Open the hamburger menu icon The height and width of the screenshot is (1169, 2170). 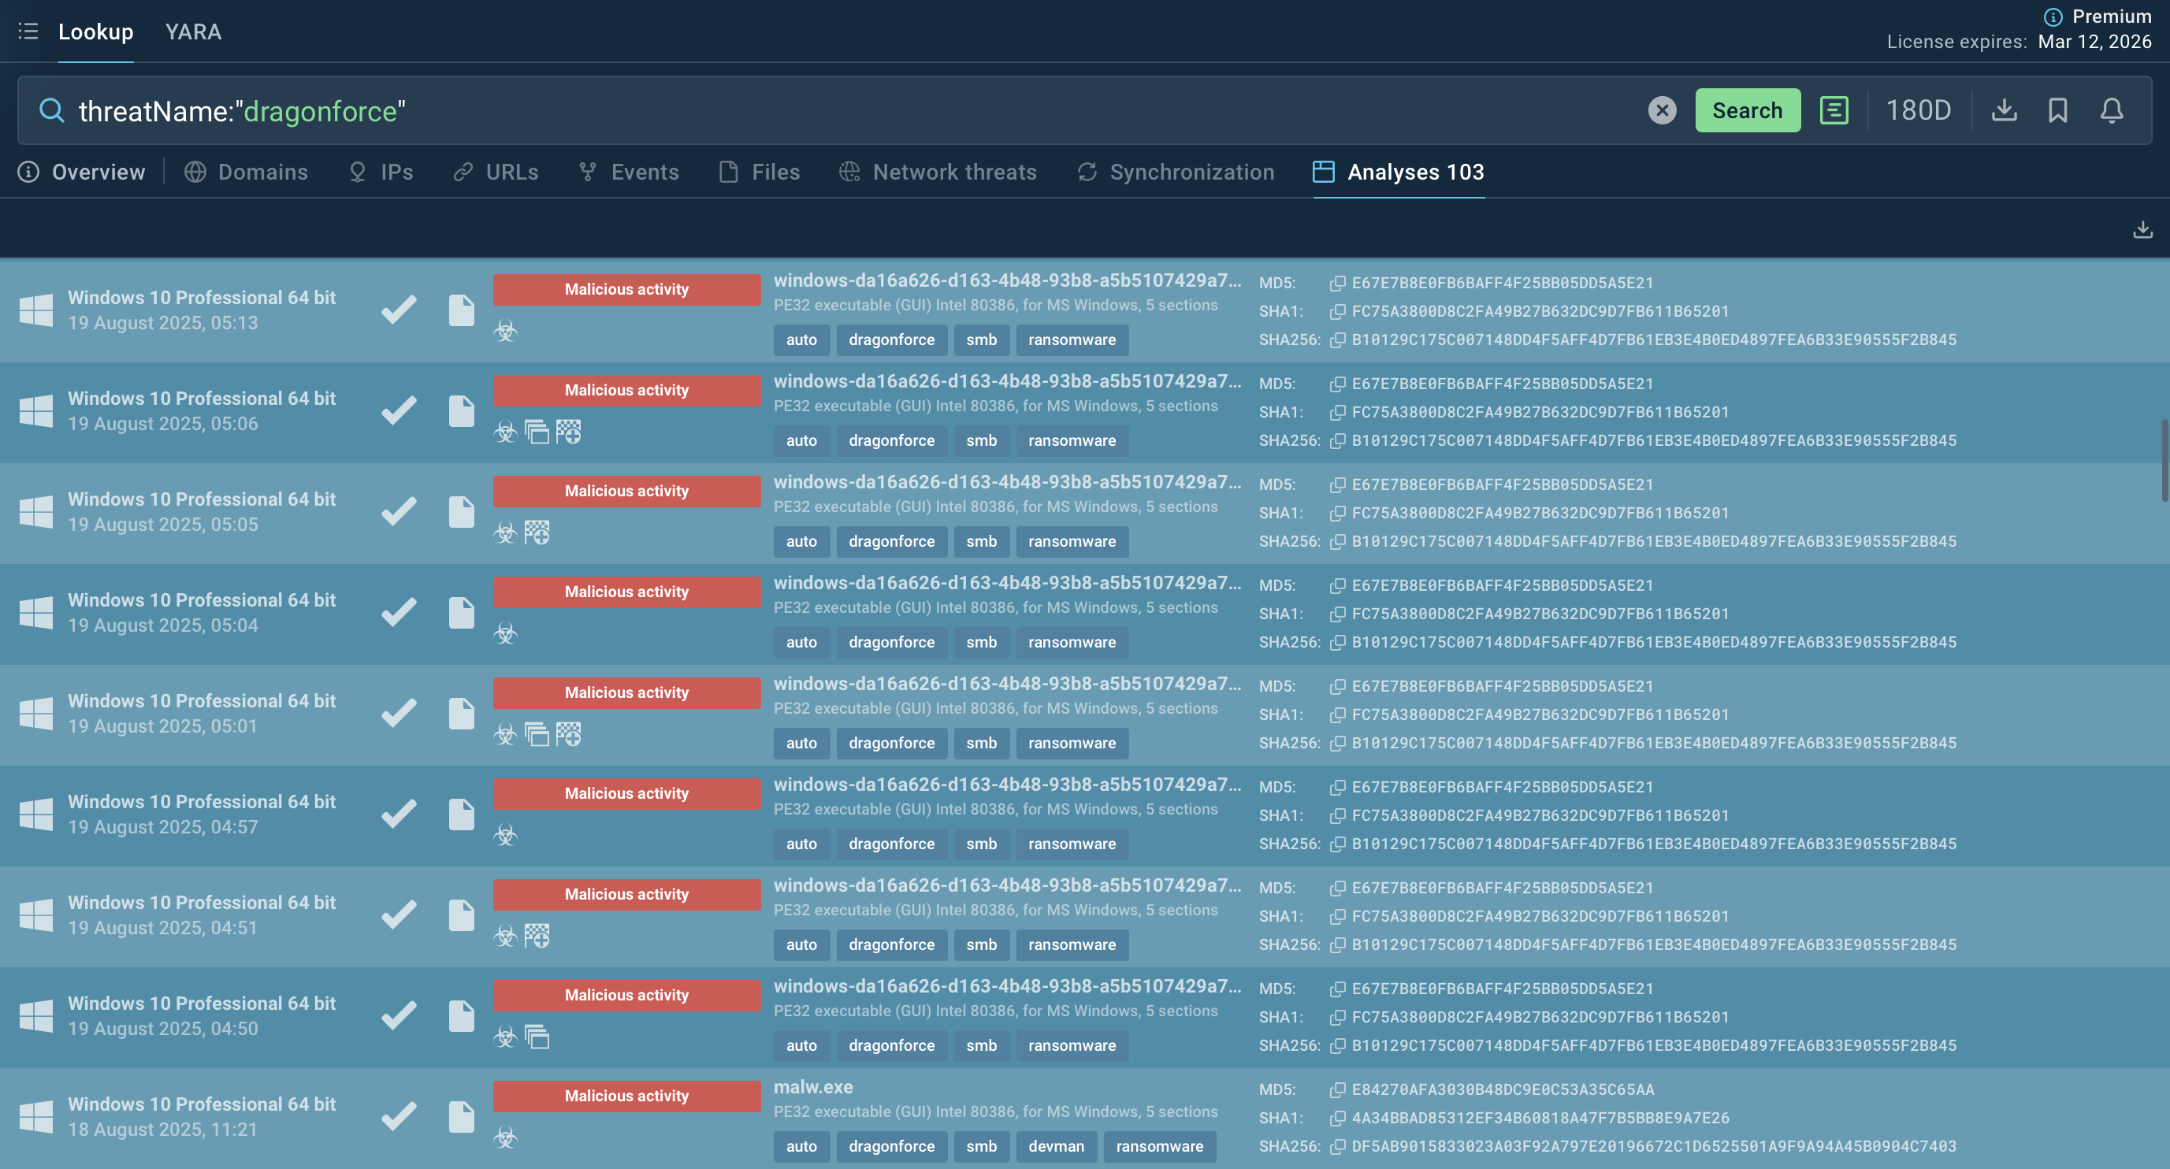click(x=28, y=32)
